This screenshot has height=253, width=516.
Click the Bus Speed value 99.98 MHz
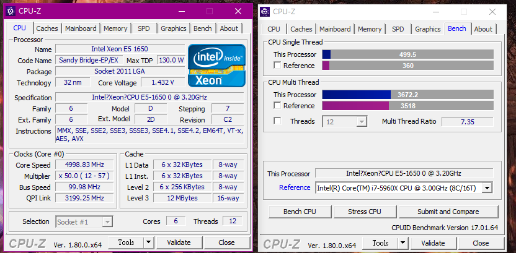tap(84, 187)
